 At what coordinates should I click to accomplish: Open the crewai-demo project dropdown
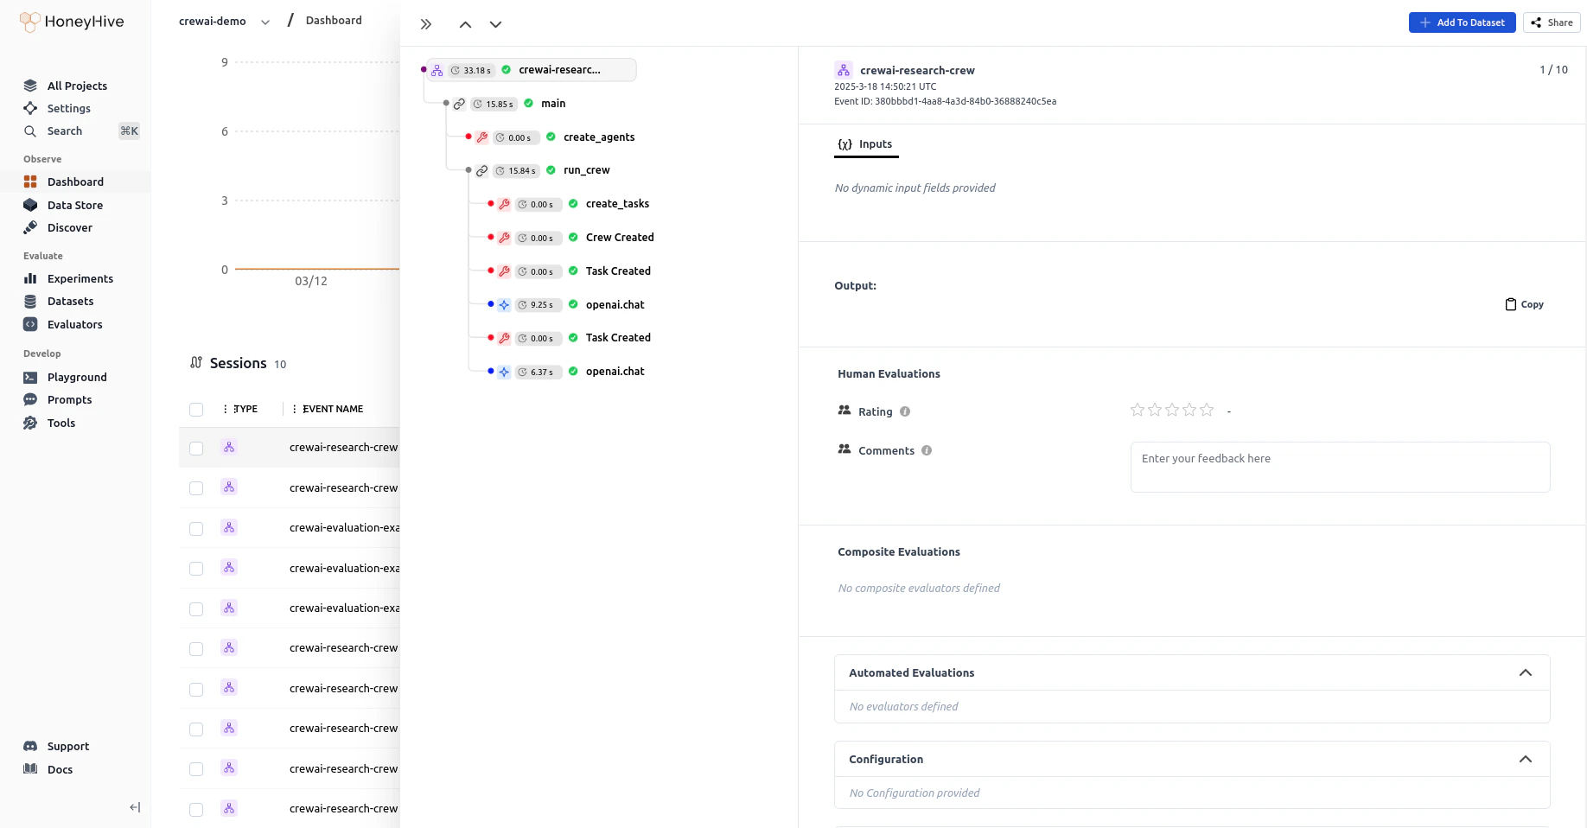(x=224, y=22)
